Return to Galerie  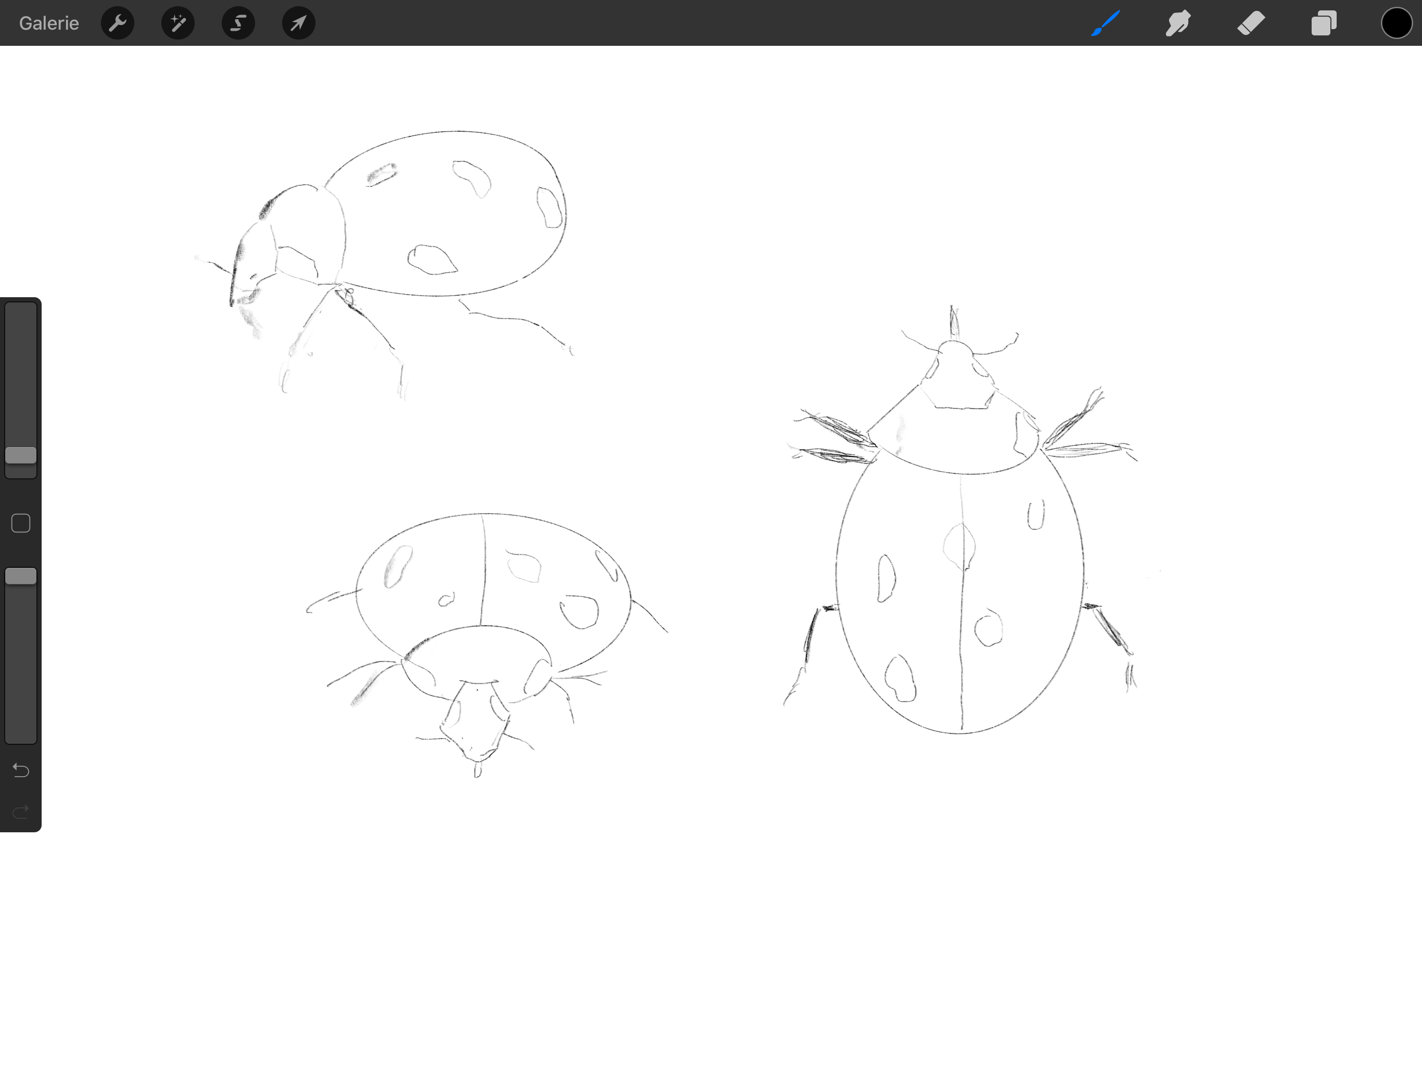click(x=49, y=24)
